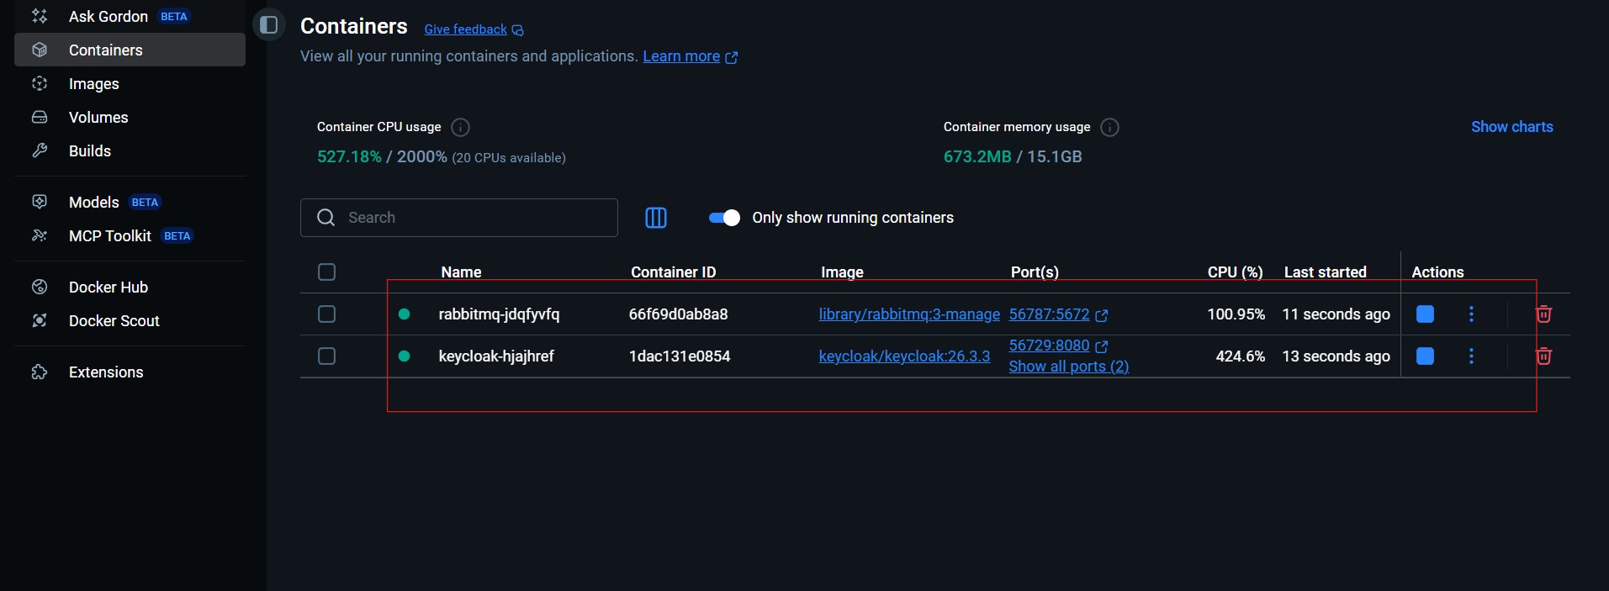Open Images in the sidebar
The image size is (1609, 591).
tap(93, 84)
